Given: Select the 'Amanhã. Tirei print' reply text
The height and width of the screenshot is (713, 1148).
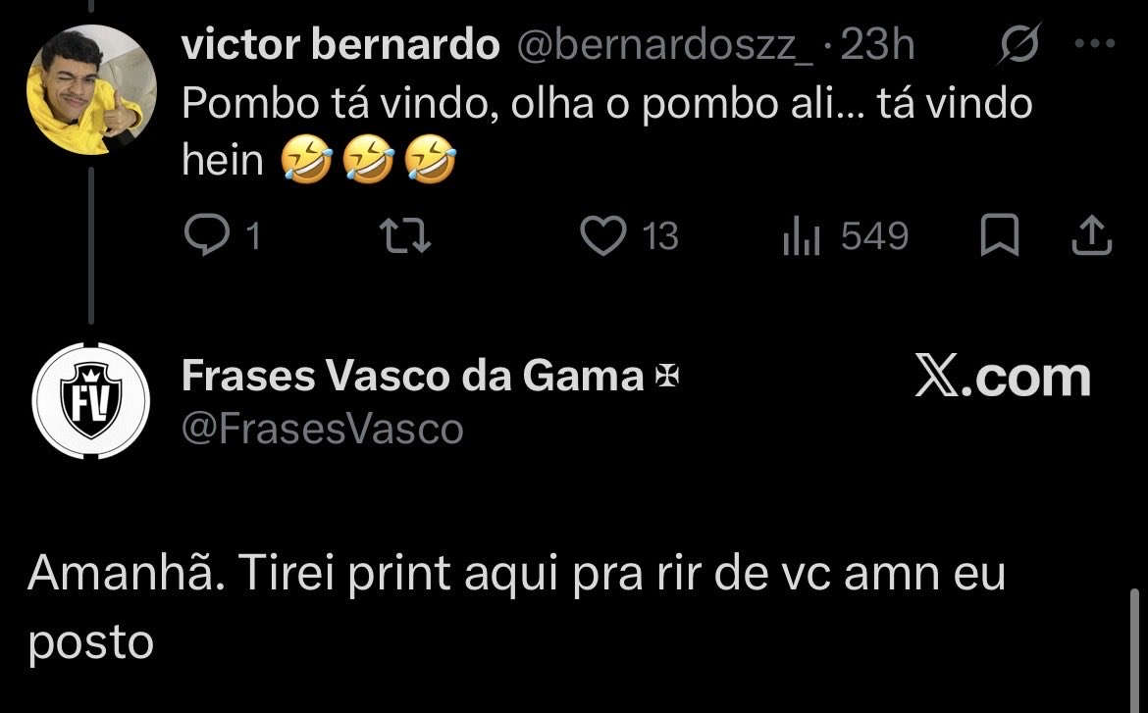Looking at the screenshot, I should (x=517, y=607).
